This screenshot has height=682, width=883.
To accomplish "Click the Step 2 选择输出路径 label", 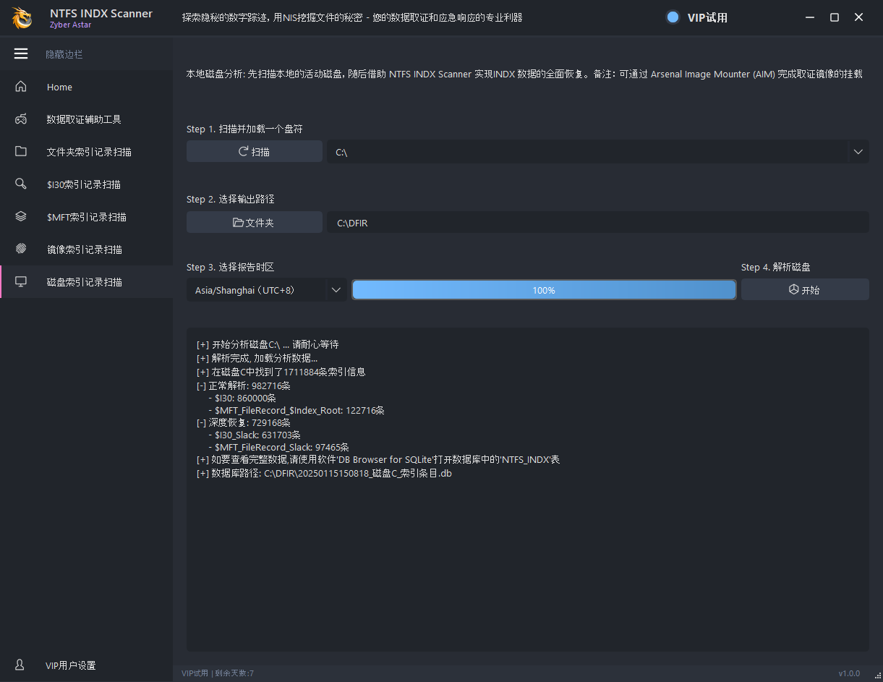I will pos(231,199).
